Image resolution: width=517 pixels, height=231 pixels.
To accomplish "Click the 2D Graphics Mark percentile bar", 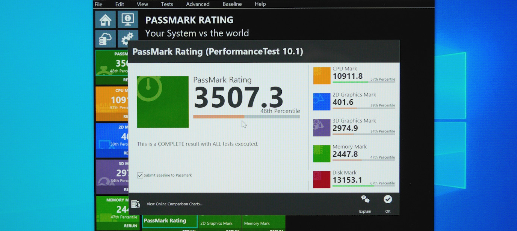I will tap(364, 108).
